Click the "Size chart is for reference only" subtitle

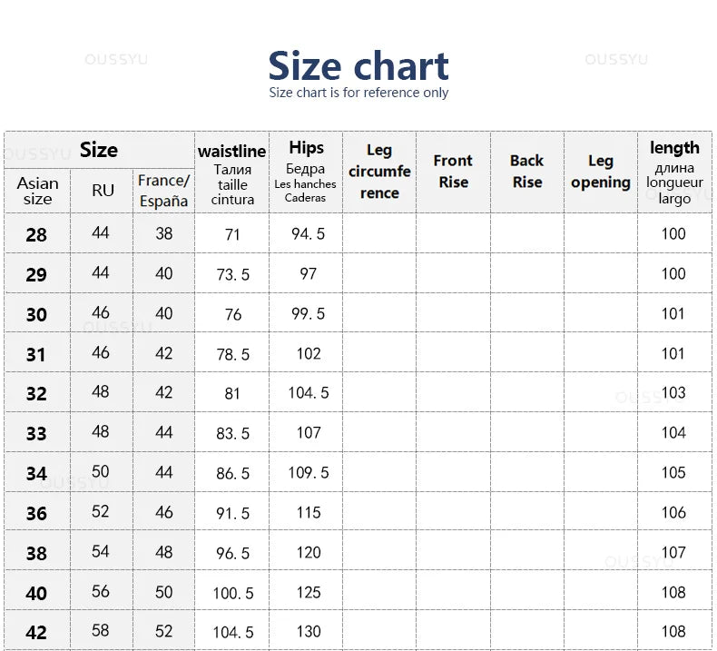tap(358, 93)
